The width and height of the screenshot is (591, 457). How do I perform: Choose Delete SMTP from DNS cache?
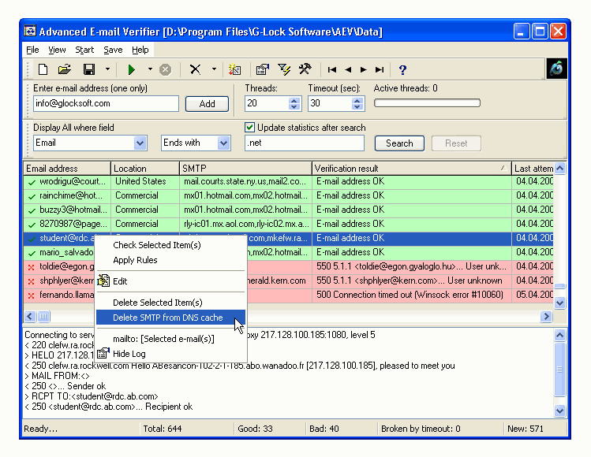(x=167, y=318)
